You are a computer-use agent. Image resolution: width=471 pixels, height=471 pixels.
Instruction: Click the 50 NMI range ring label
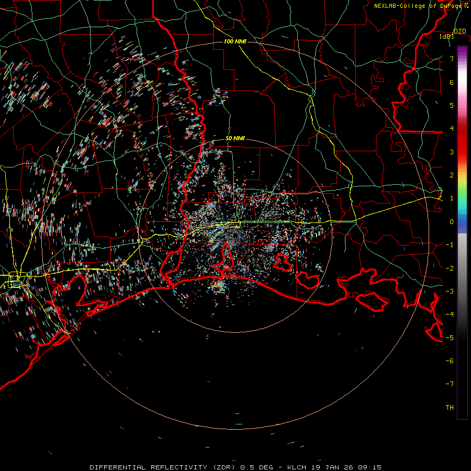pos(235,138)
